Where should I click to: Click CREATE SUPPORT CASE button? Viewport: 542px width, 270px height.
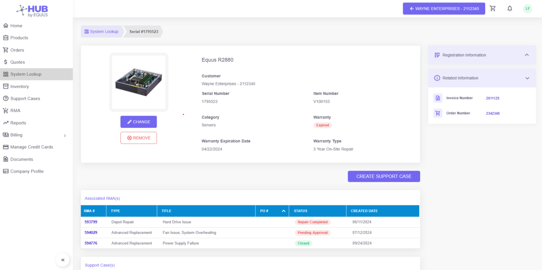pyautogui.click(x=384, y=176)
